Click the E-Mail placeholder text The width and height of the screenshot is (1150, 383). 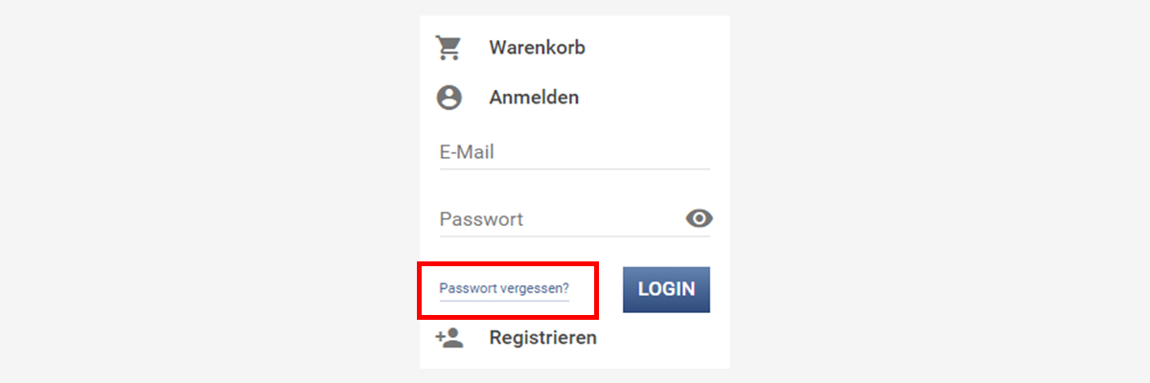467,152
